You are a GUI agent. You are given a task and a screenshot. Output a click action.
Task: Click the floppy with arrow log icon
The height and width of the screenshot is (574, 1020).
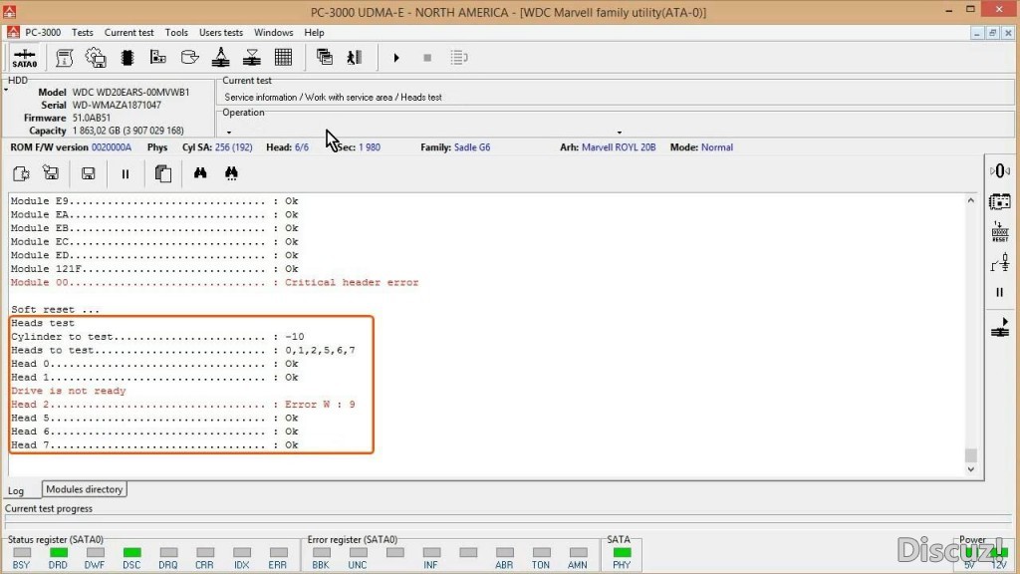[51, 173]
